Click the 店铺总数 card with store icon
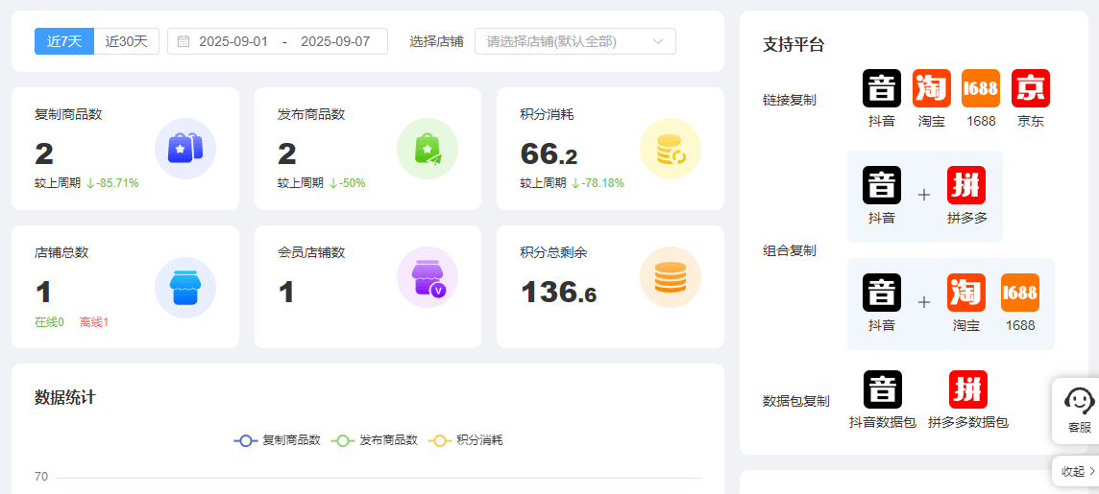1099x494 pixels. click(125, 287)
